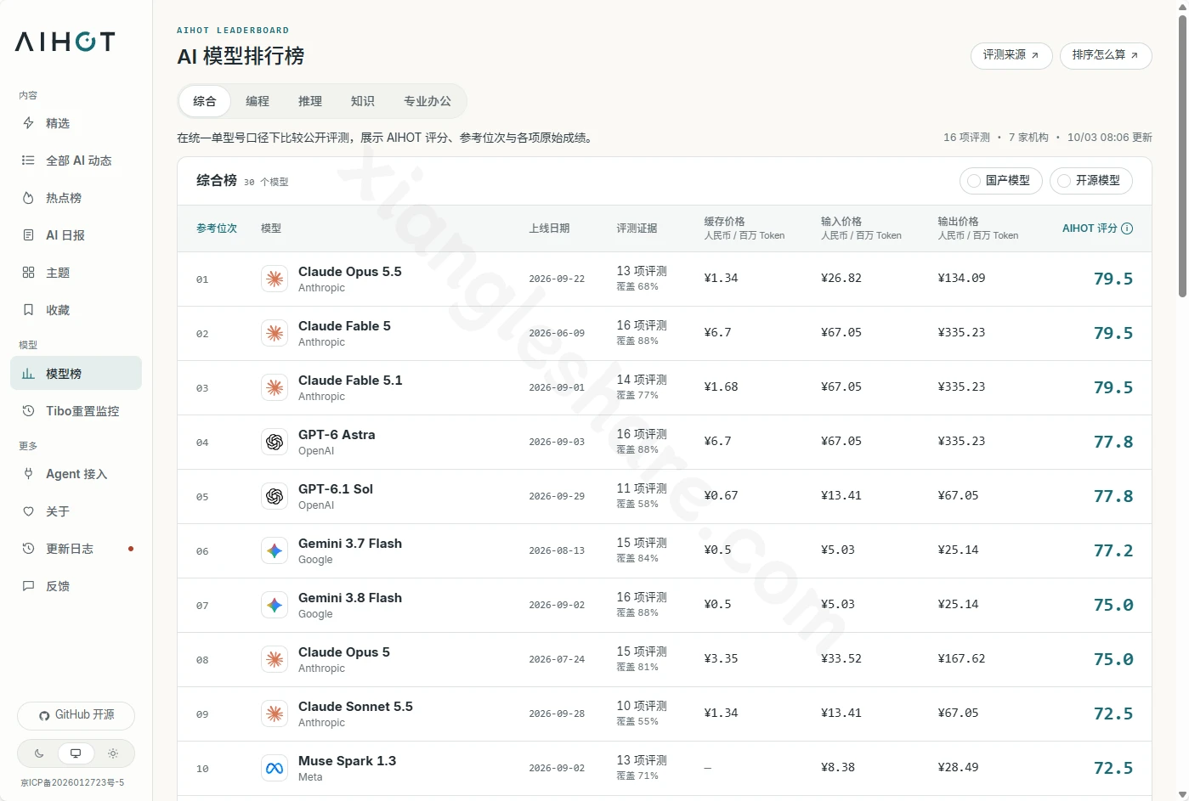Open the 评测来源 link button
1189x801 pixels.
(1011, 55)
